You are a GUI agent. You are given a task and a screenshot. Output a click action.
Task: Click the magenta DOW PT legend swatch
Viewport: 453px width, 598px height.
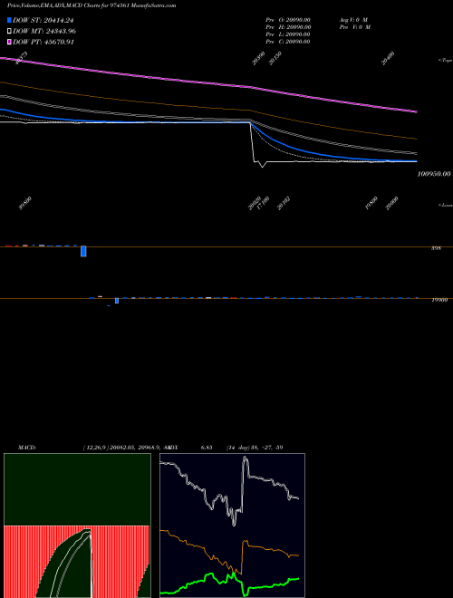click(9, 42)
